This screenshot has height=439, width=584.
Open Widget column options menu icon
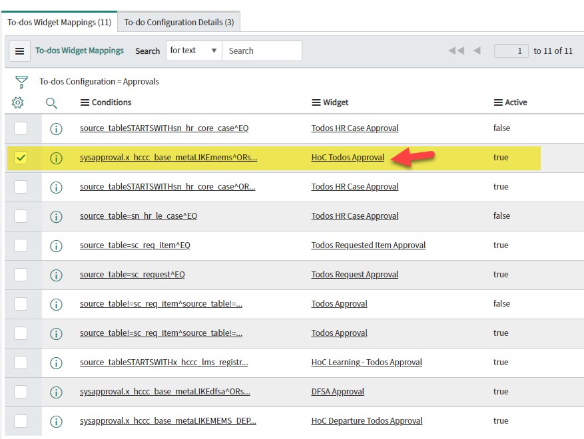(x=316, y=102)
